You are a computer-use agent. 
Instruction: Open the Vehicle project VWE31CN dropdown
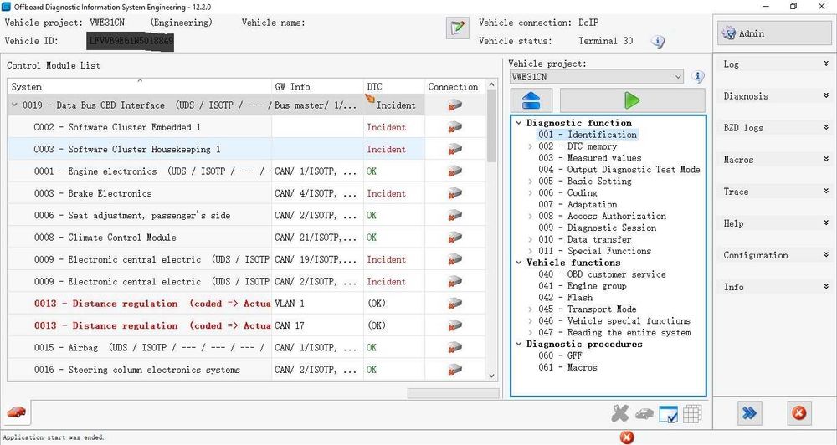pyautogui.click(x=596, y=77)
